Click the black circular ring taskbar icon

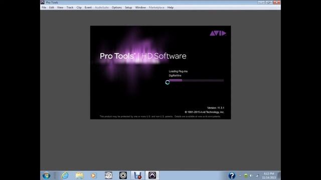tap(123, 175)
